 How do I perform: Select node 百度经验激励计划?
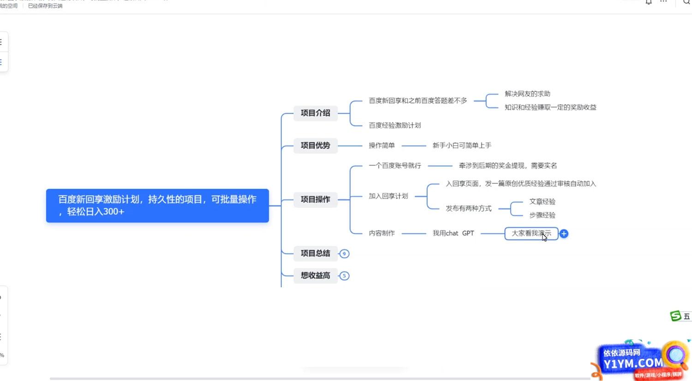(x=395, y=125)
